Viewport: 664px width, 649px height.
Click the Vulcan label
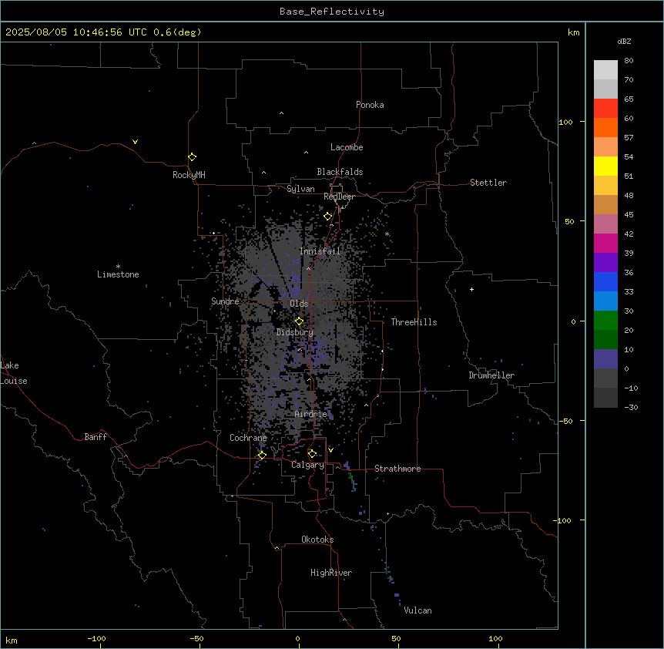pos(418,610)
